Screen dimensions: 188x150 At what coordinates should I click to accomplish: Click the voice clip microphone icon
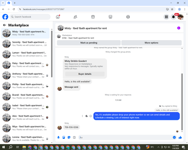[x=58, y=138]
